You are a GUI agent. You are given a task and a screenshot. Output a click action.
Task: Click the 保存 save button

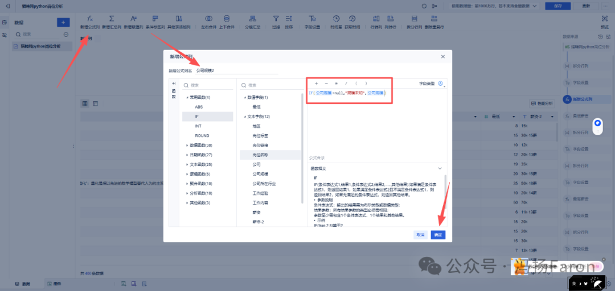[x=559, y=6]
